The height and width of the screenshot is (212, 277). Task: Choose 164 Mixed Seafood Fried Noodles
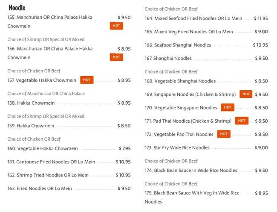[x=193, y=18]
